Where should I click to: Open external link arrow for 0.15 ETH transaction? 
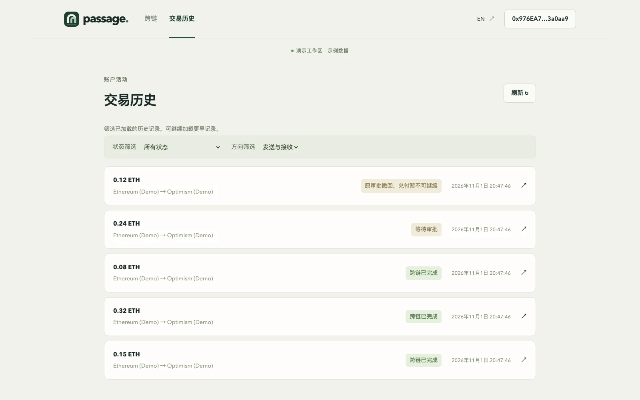pos(524,360)
